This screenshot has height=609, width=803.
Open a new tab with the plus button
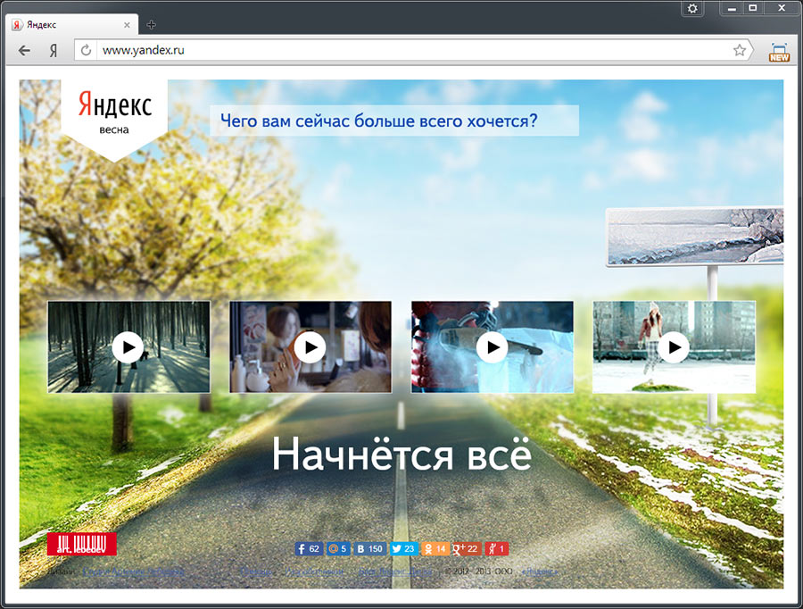click(151, 24)
